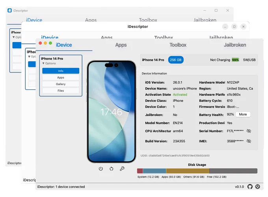Click the status text 1 device connected
The width and height of the screenshot is (268, 197).
[70, 187]
